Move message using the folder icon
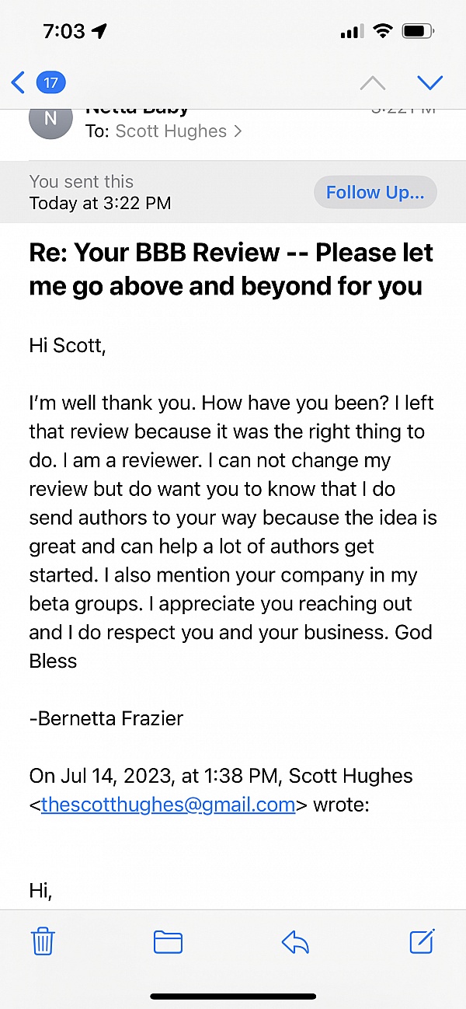This screenshot has height=1009, width=466. click(x=168, y=942)
